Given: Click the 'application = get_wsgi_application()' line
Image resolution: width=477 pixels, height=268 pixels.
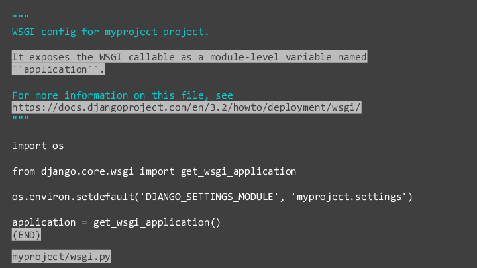Looking at the screenshot, I should pyautogui.click(x=116, y=222).
